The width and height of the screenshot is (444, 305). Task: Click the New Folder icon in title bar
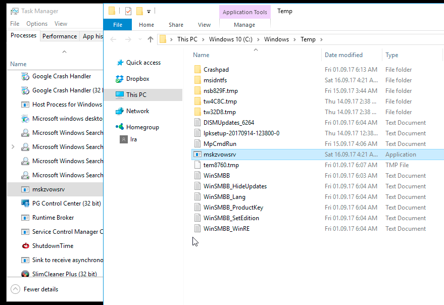pyautogui.click(x=139, y=11)
